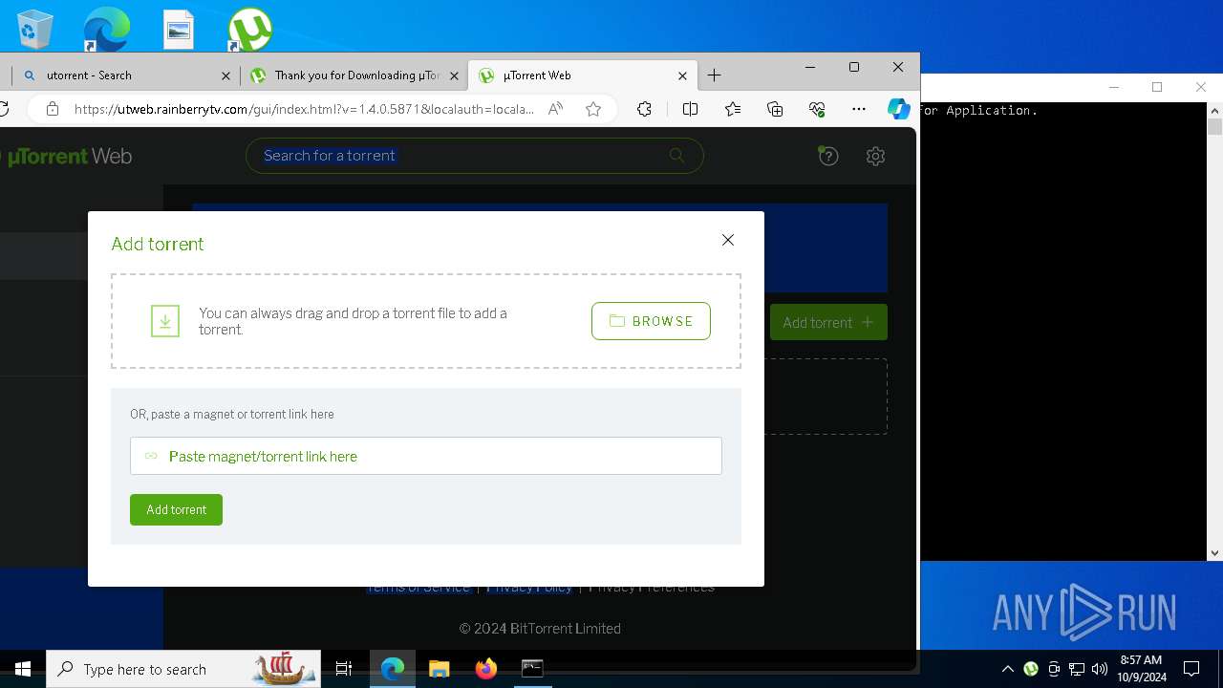Open network status in tray

point(1077,669)
